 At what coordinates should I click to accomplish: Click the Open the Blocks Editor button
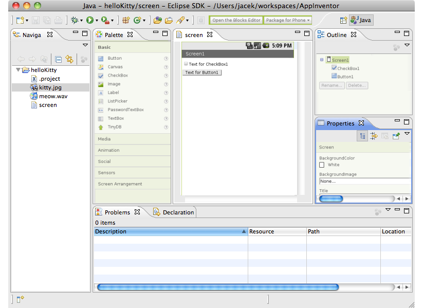236,20
